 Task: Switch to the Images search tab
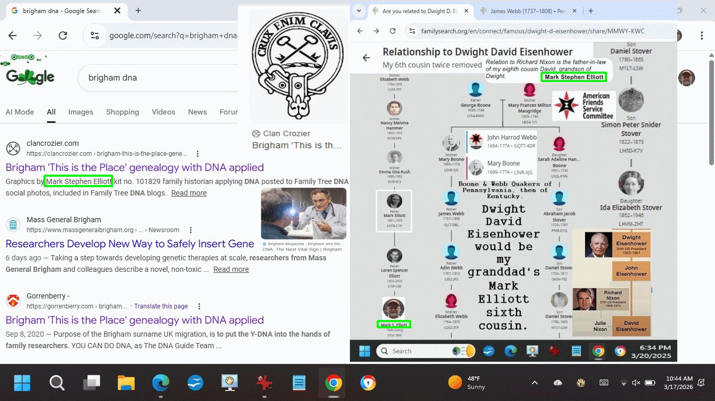tap(81, 112)
